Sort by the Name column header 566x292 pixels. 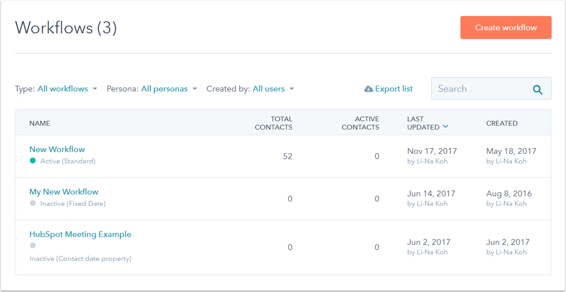tap(40, 123)
